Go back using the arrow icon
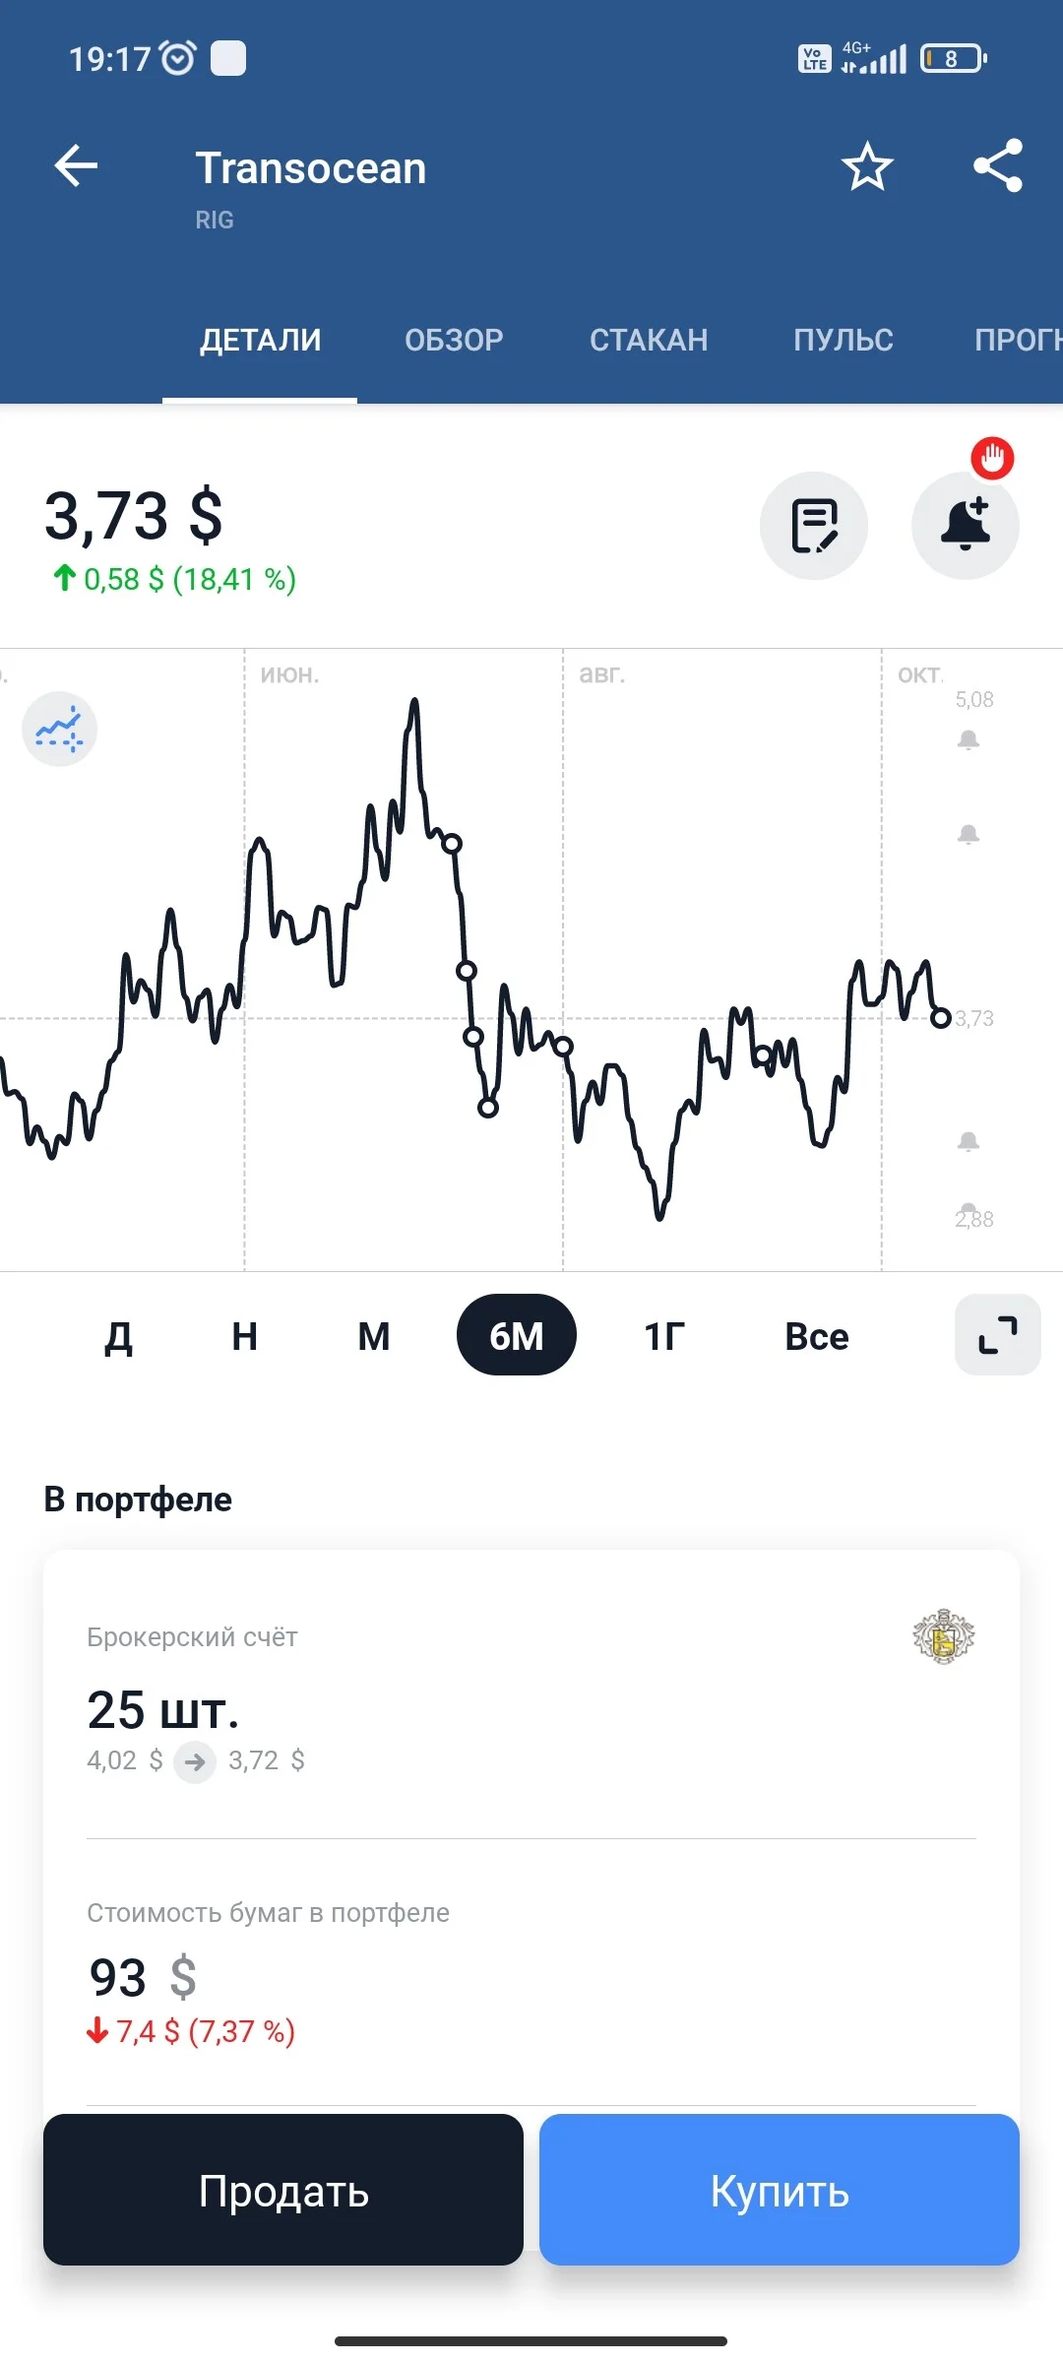 pyautogui.click(x=76, y=165)
